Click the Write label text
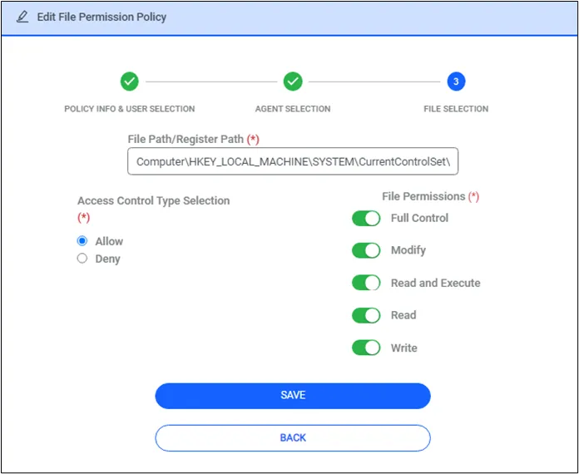579x474 pixels. tap(404, 348)
